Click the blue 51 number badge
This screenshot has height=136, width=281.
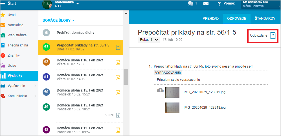46,77
